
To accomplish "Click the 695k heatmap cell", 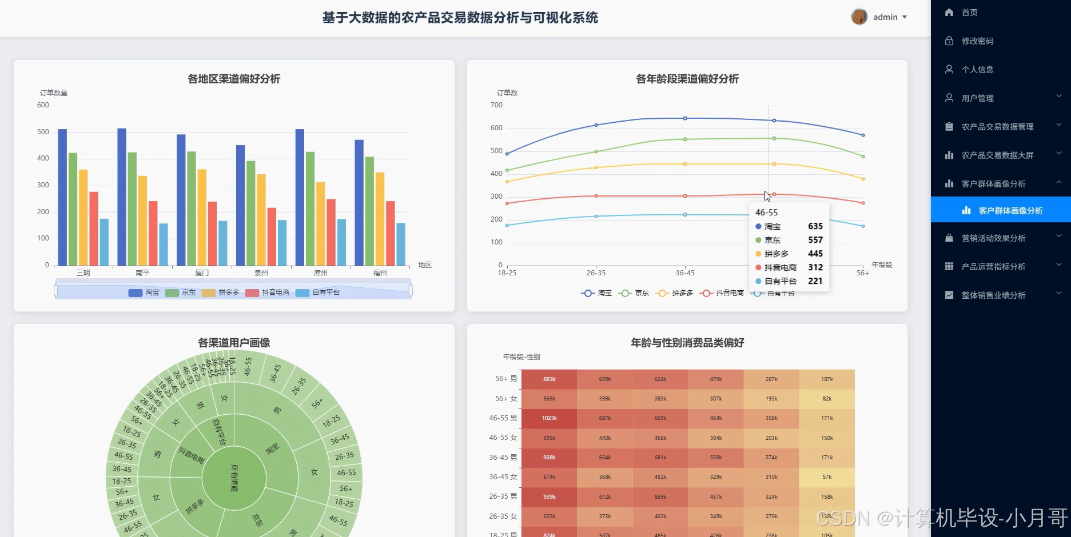I will [549, 438].
